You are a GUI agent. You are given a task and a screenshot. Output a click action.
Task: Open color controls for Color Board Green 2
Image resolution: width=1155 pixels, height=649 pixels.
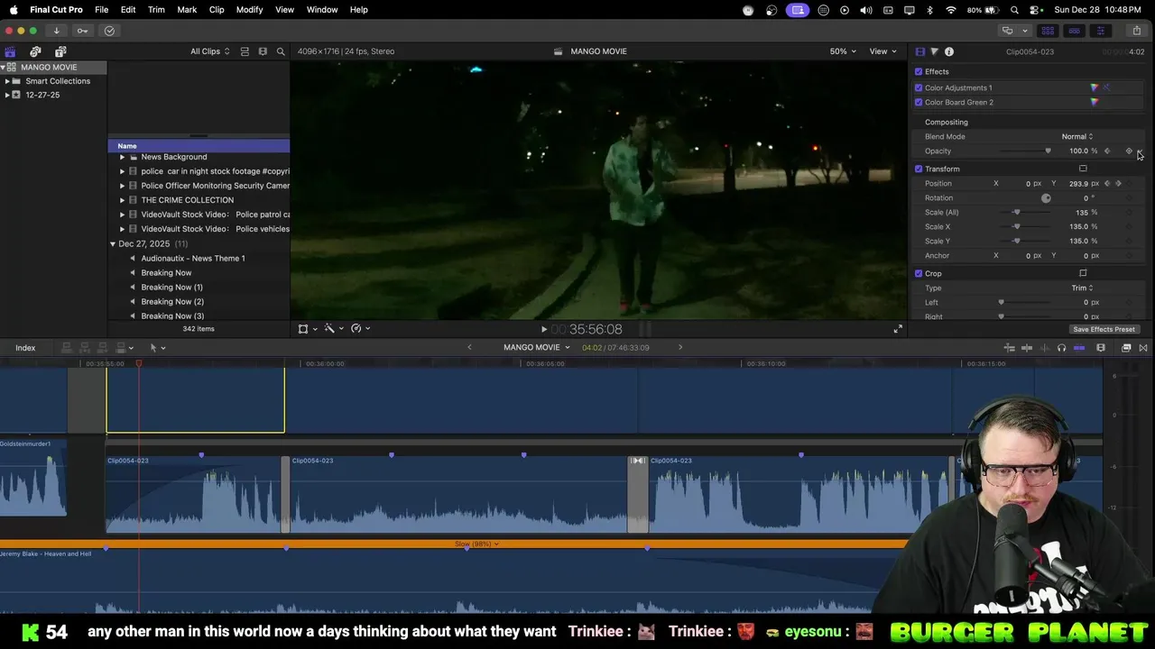coord(1095,102)
